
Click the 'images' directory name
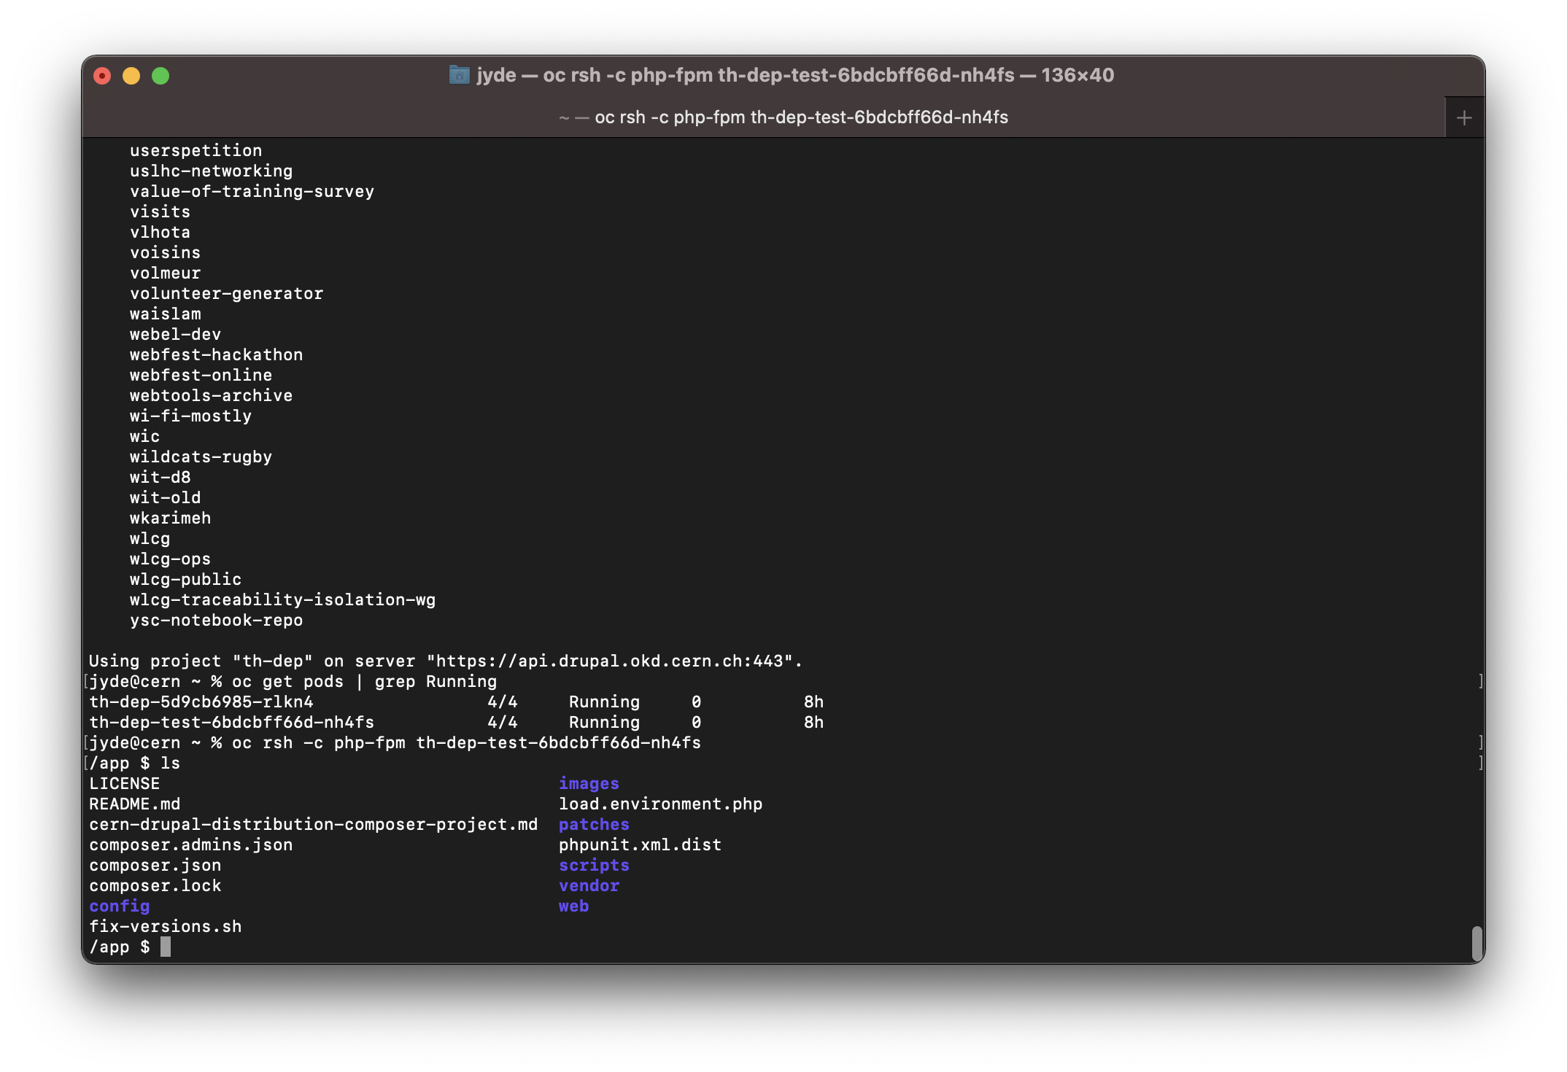[589, 784]
